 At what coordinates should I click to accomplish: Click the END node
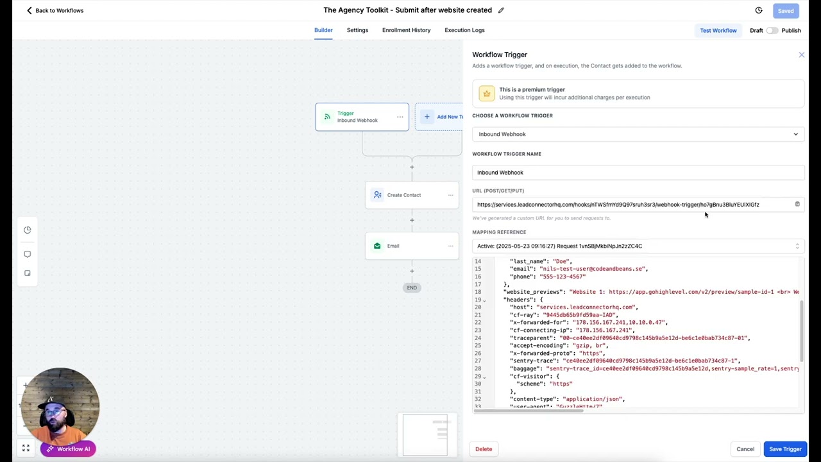tap(412, 287)
